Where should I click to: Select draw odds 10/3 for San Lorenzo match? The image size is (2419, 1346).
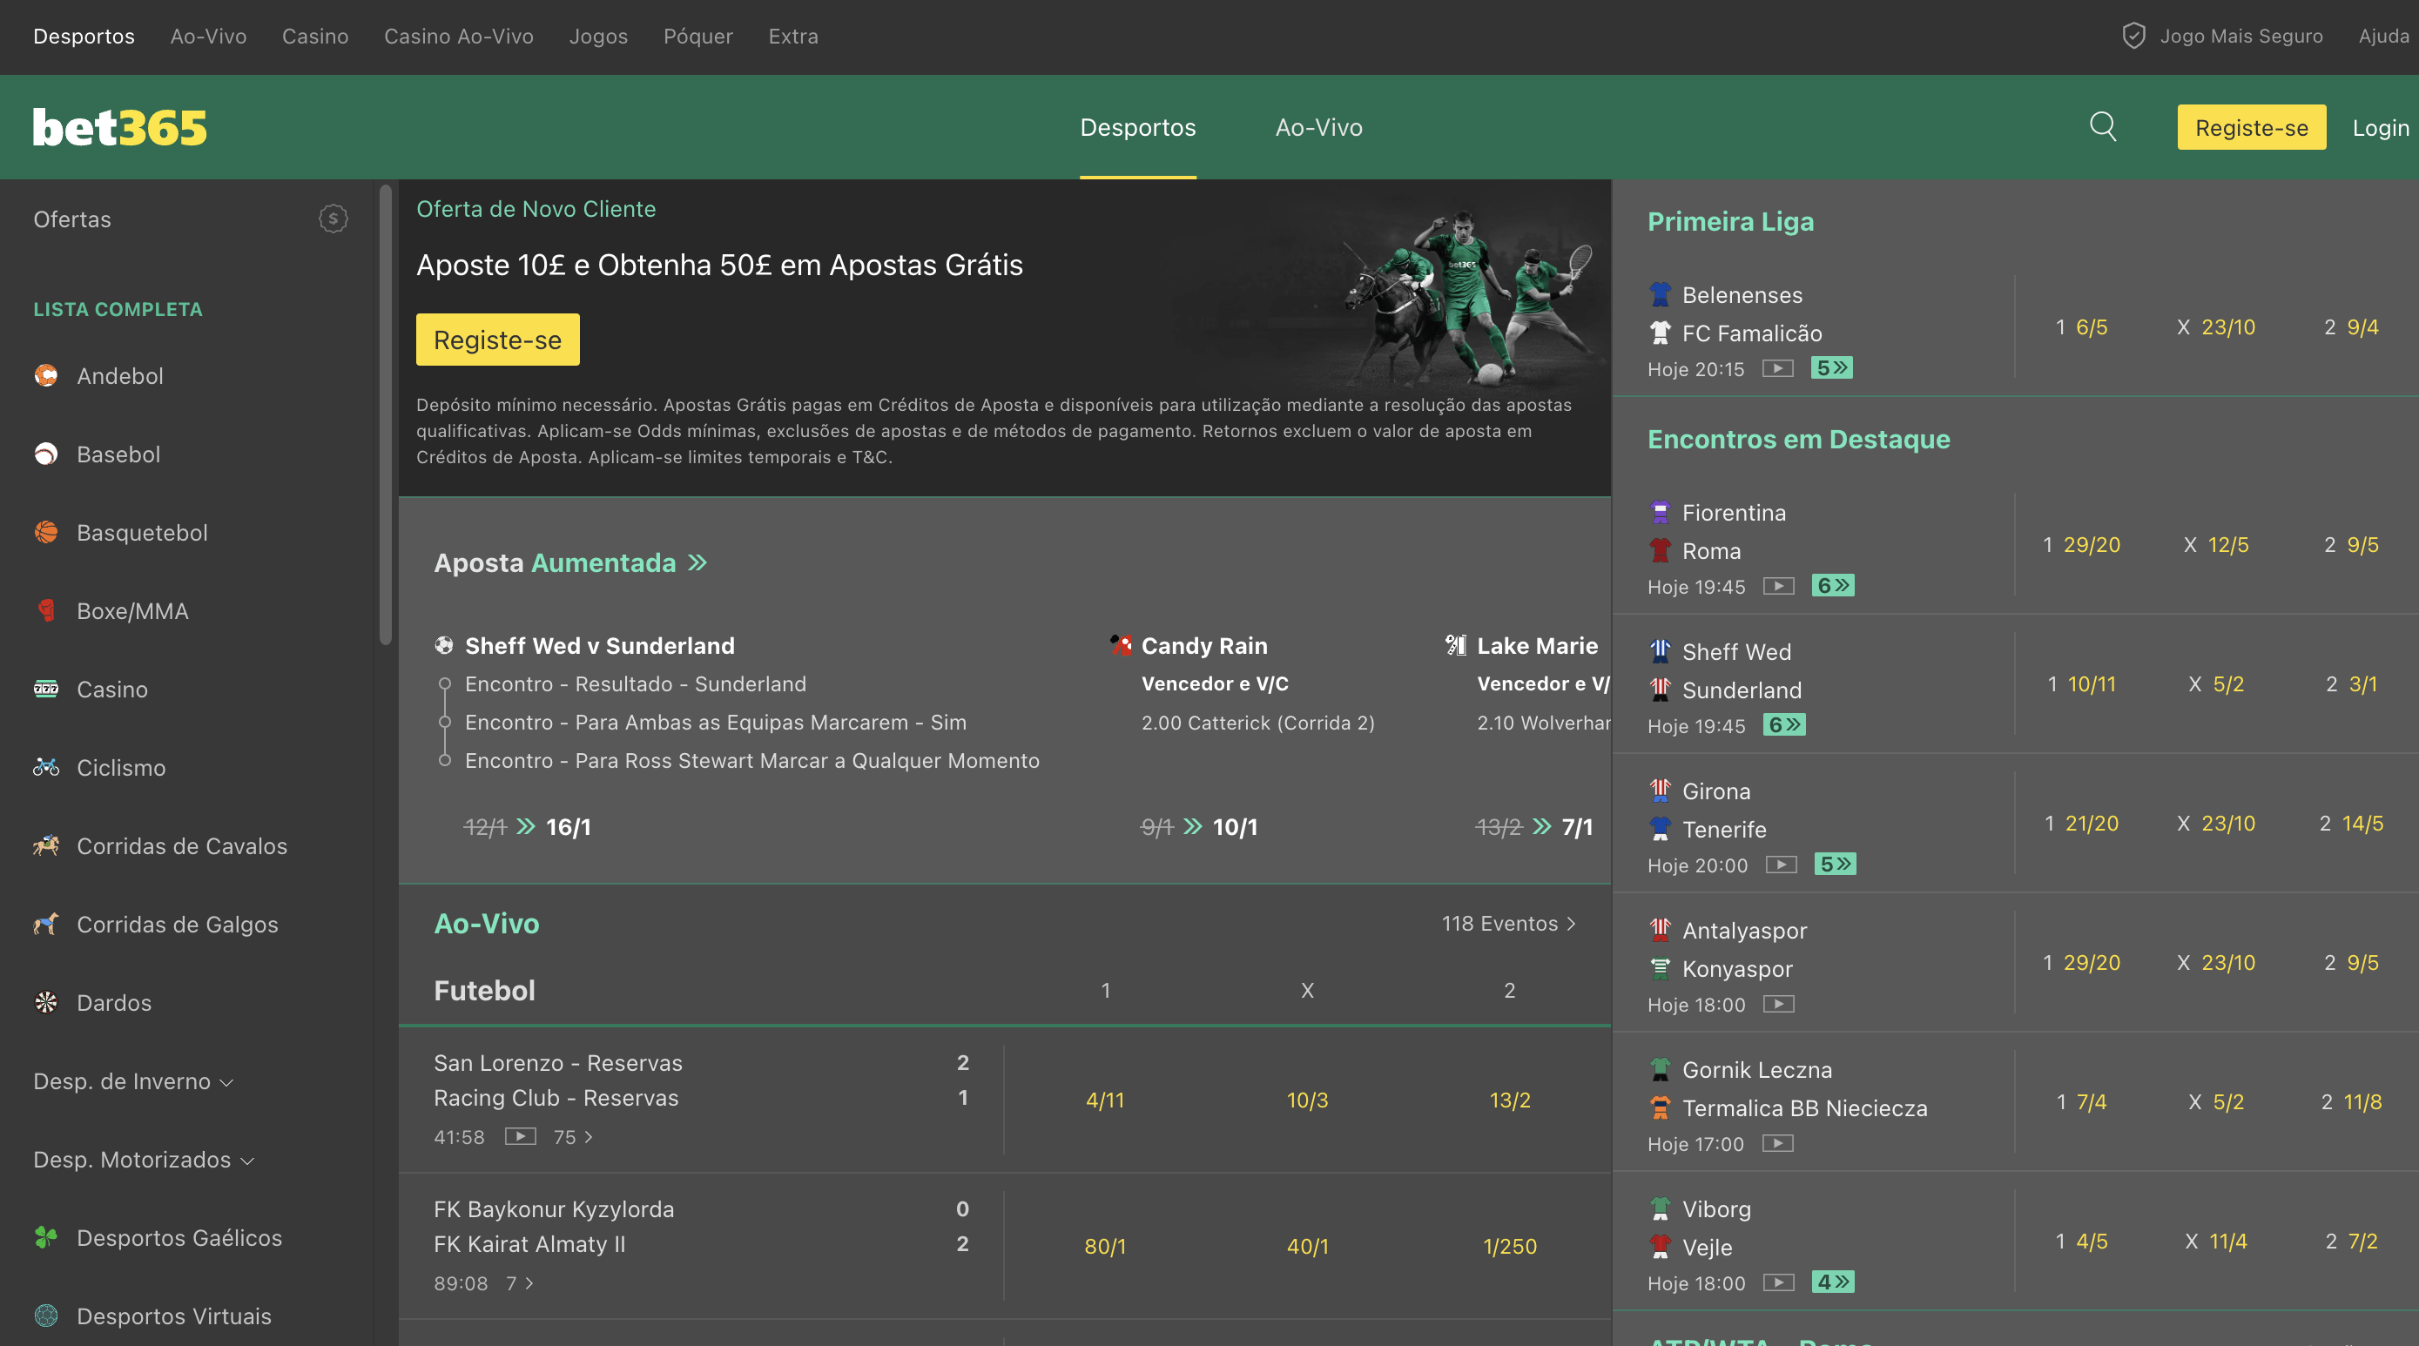tap(1307, 1099)
